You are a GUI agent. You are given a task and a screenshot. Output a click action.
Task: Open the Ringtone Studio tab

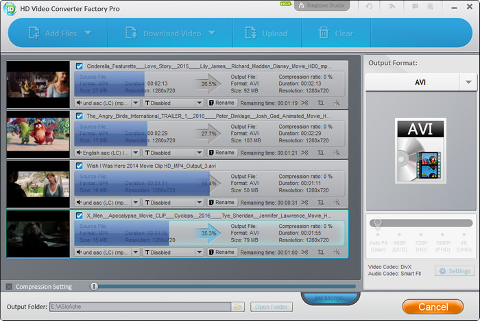(322, 5)
